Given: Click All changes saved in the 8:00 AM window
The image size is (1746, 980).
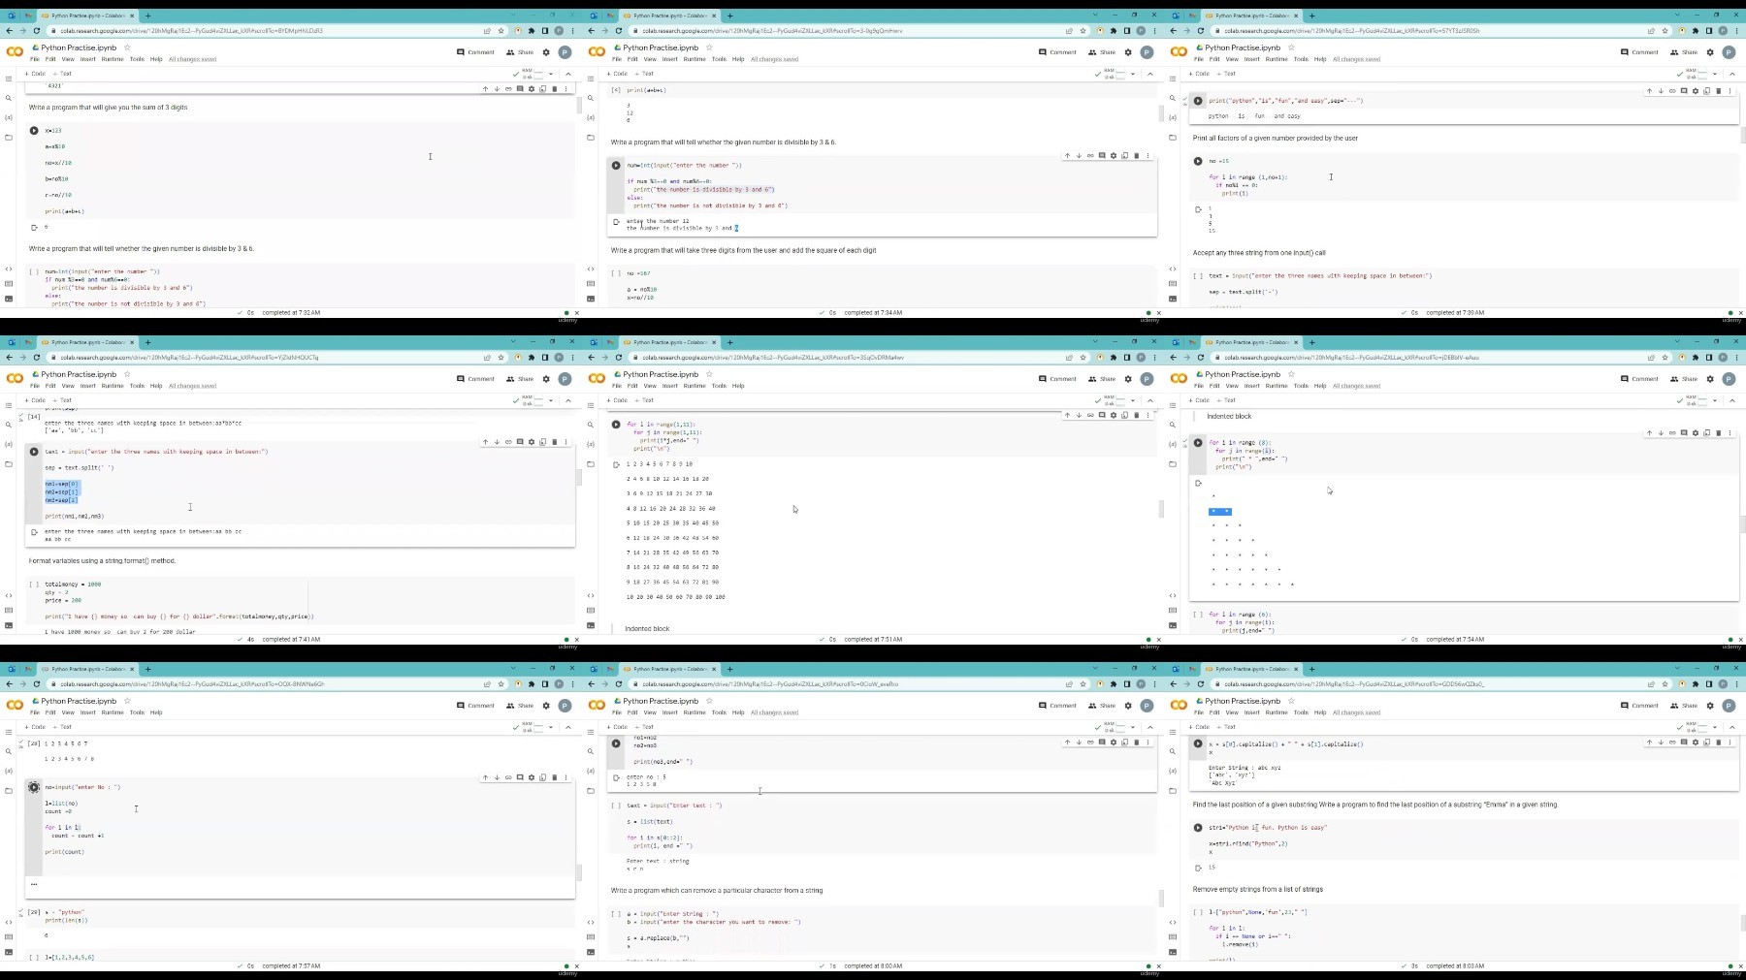Looking at the screenshot, I should point(775,712).
